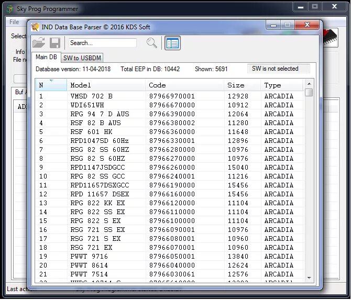
Task: Click code cell 87966970001
Action: click(172, 96)
